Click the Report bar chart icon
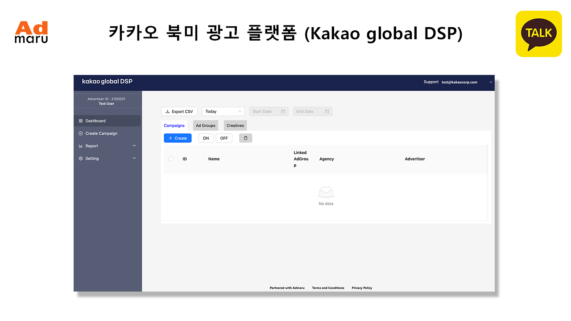This screenshot has height=321, width=571. 81,146
